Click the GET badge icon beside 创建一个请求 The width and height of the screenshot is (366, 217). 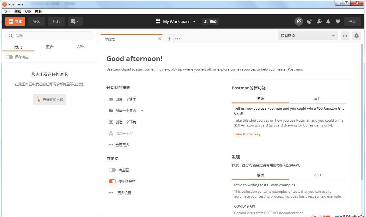[x=111, y=99]
